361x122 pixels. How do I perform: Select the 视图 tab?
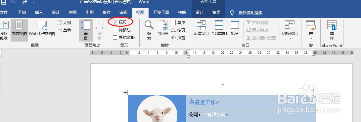point(140,13)
